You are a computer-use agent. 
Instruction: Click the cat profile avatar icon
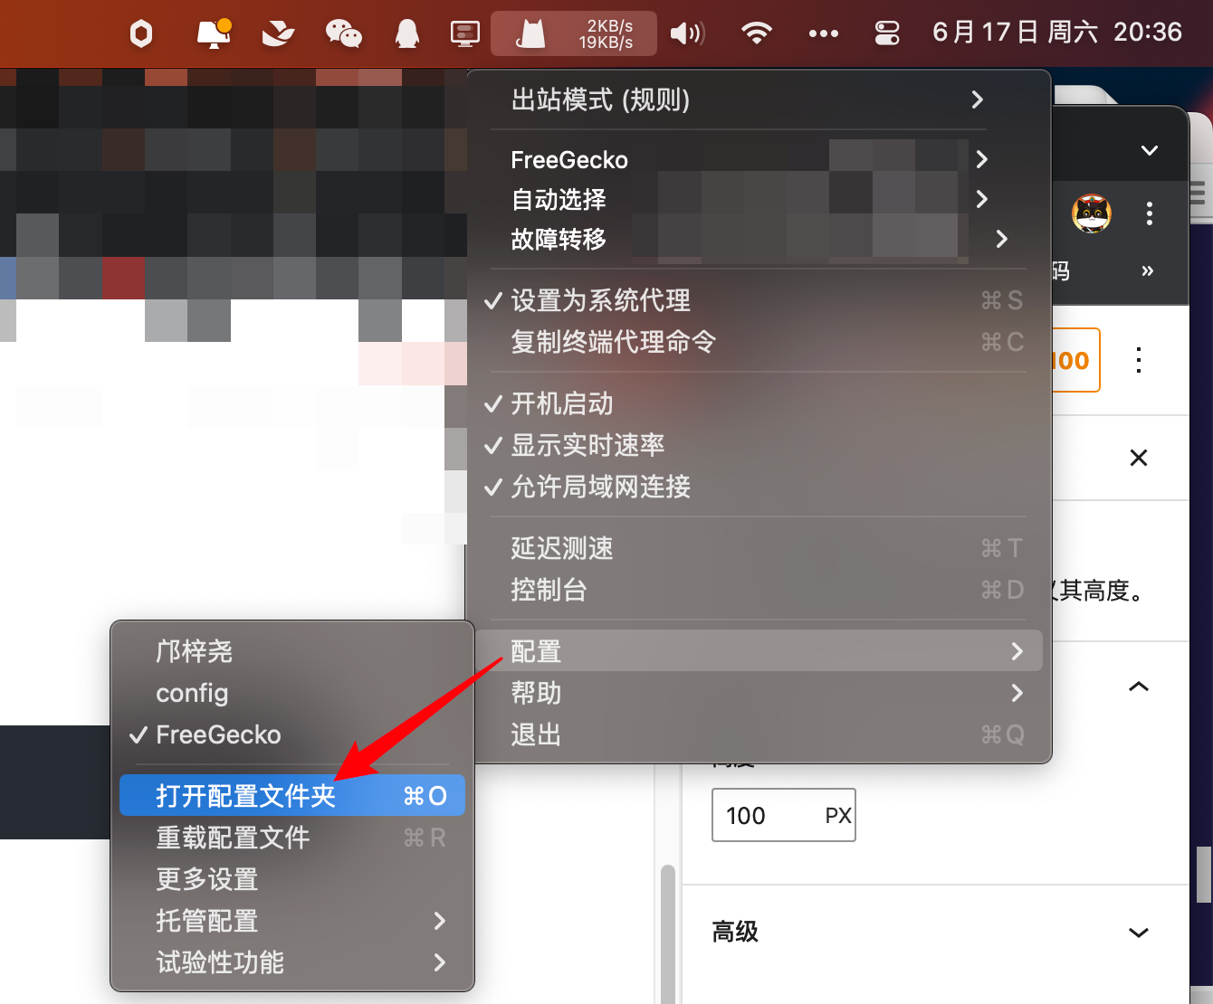click(x=1092, y=214)
